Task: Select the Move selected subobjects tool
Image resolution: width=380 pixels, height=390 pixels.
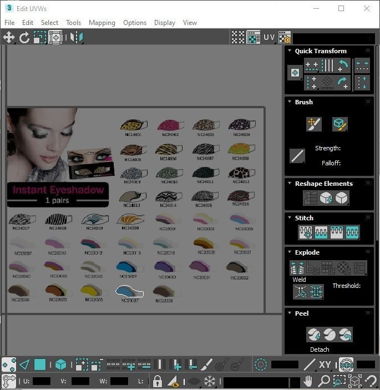Action: click(9, 38)
